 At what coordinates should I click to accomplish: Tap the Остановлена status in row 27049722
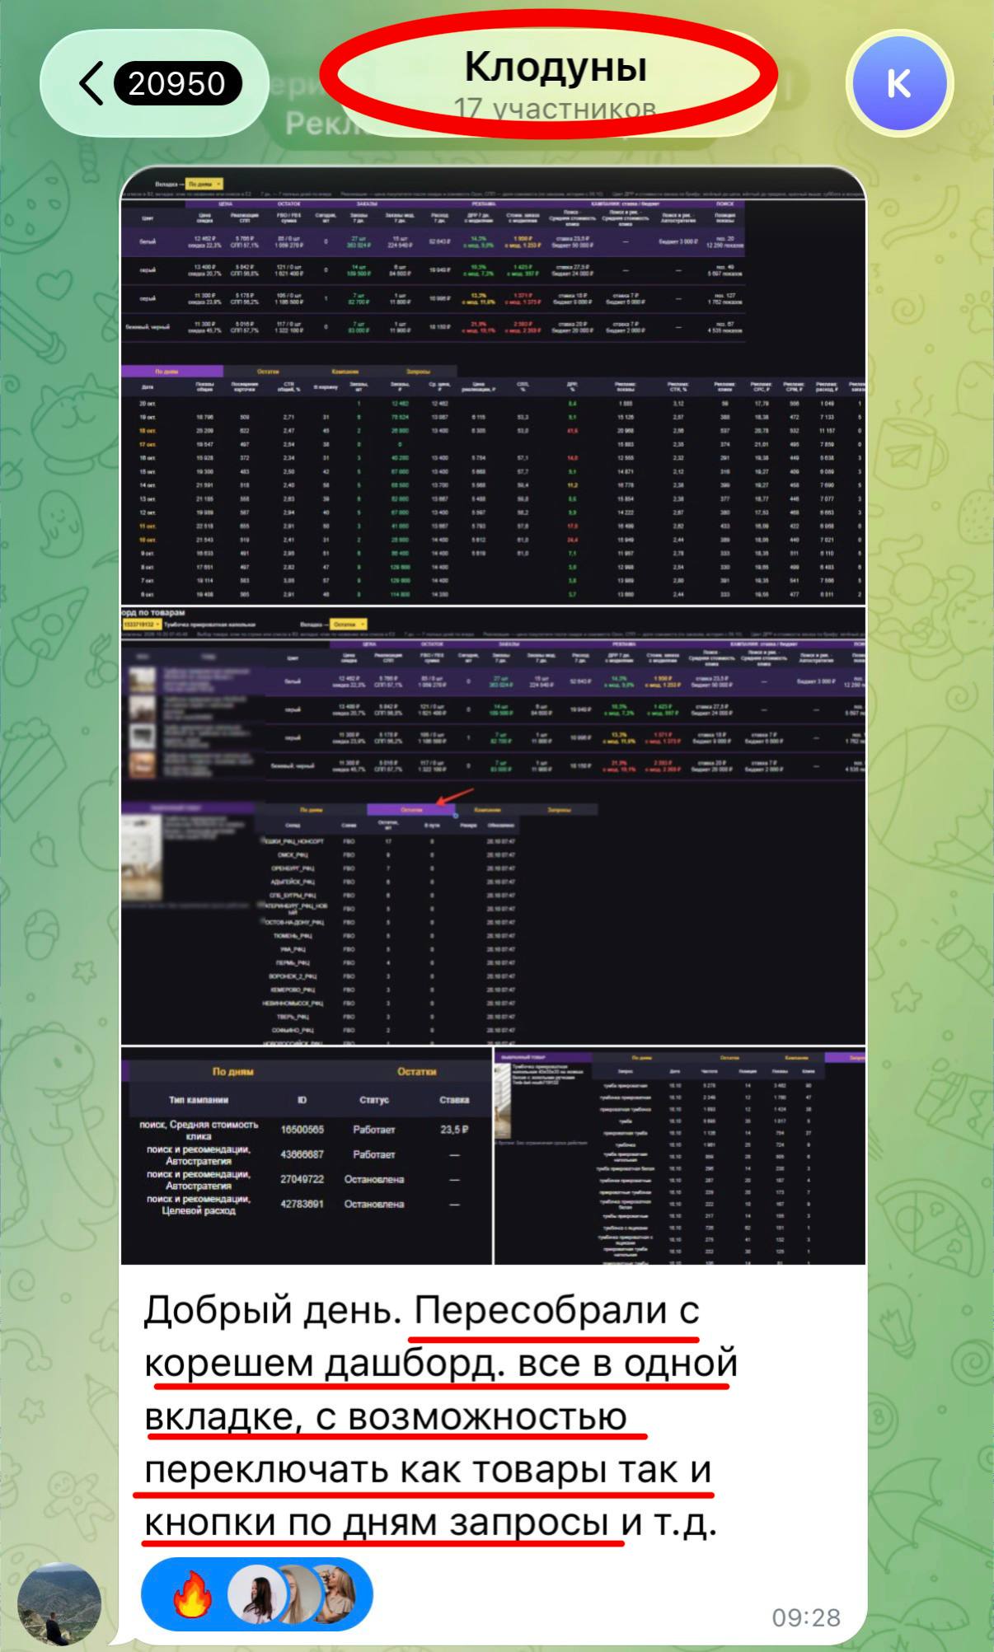(x=374, y=1179)
